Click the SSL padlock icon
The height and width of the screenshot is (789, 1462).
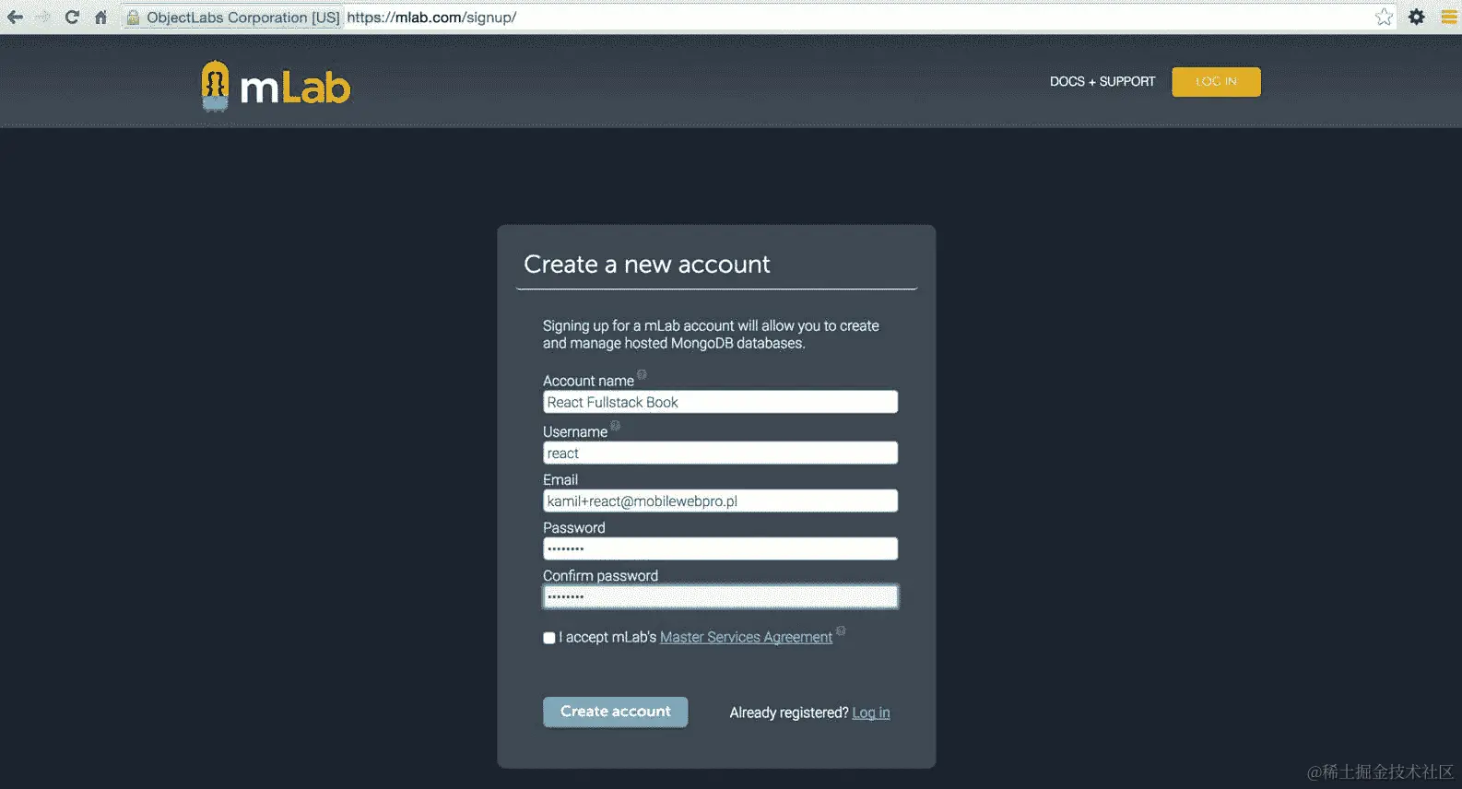click(133, 17)
